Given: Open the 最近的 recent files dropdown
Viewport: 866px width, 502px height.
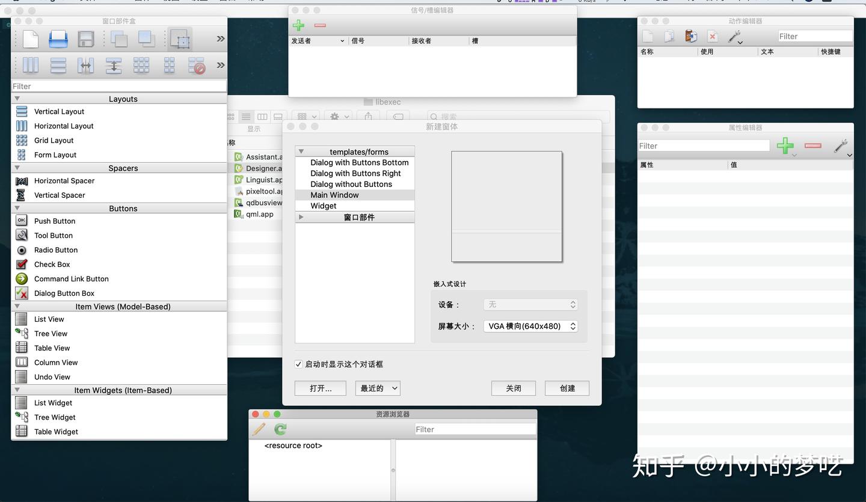Looking at the screenshot, I should point(377,388).
